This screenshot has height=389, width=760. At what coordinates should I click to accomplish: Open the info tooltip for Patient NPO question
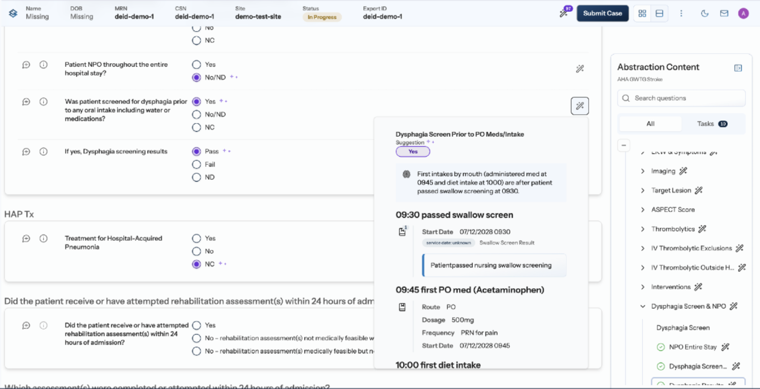[43, 65]
